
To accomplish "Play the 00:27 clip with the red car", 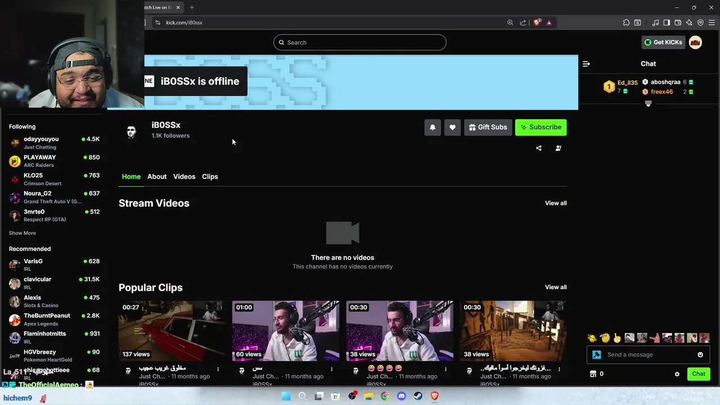I will 172,331.
